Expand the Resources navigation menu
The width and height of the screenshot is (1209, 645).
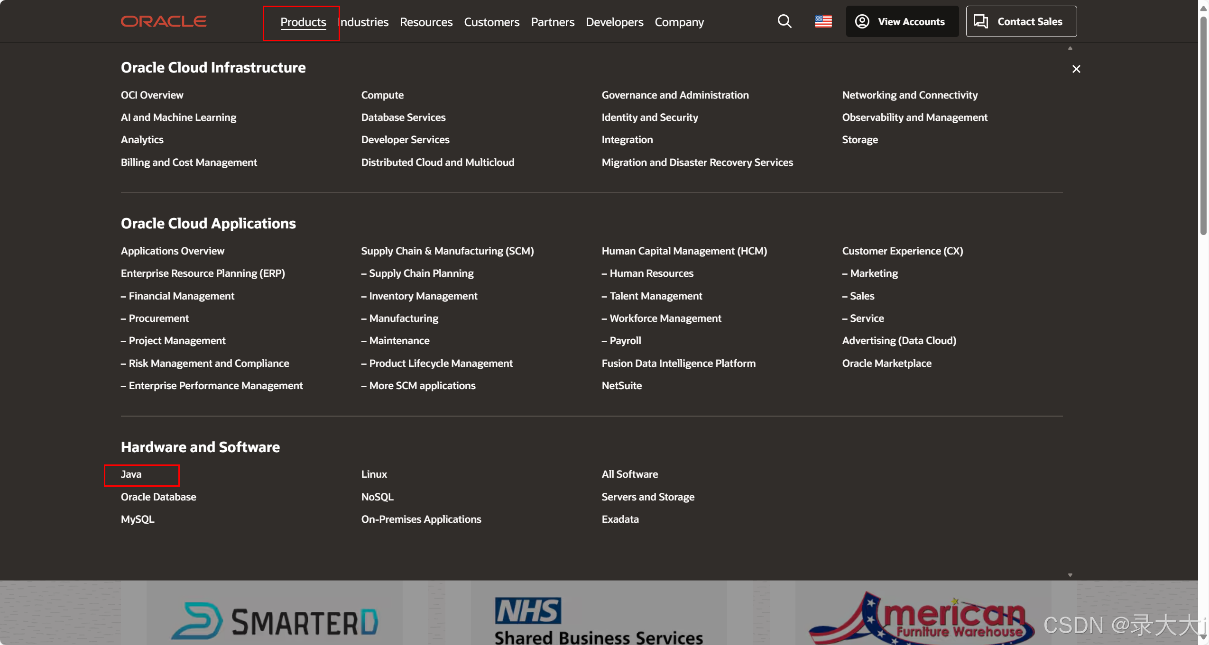coord(426,22)
